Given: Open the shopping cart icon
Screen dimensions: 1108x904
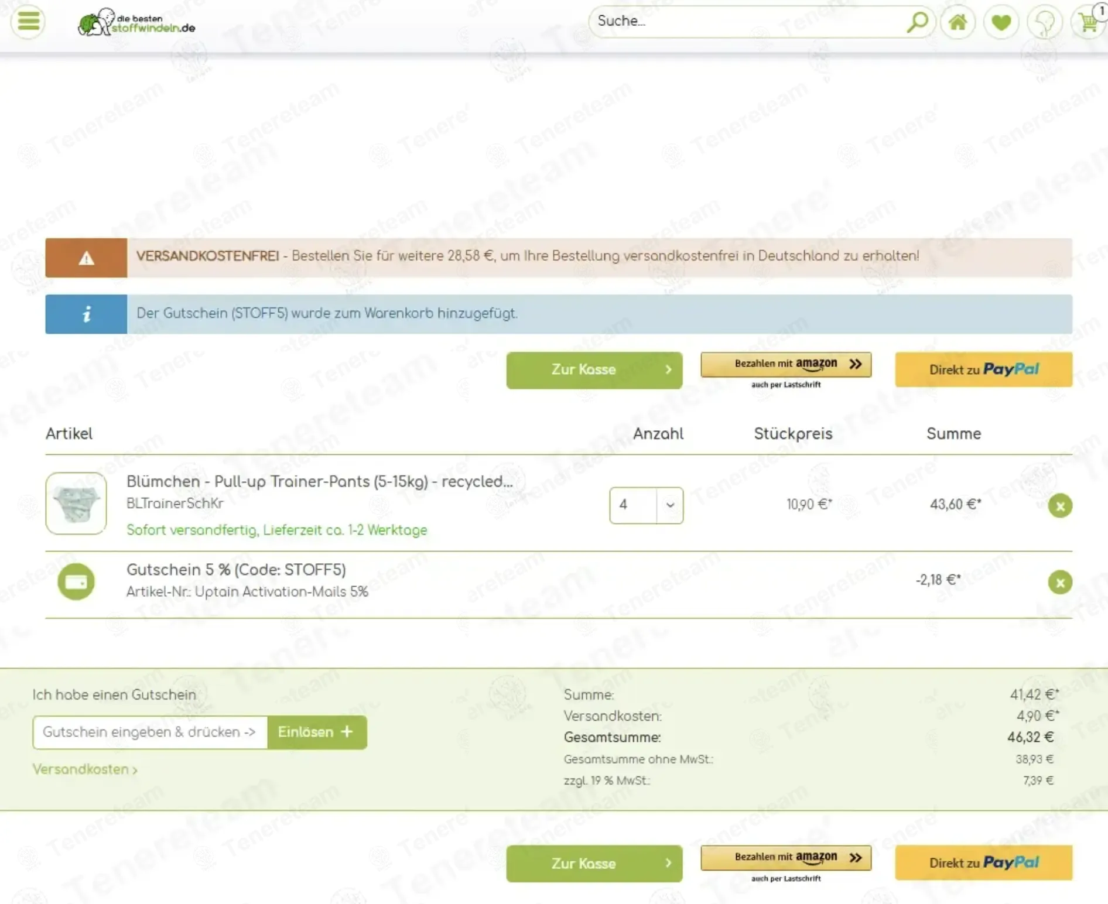Looking at the screenshot, I should click(x=1088, y=22).
